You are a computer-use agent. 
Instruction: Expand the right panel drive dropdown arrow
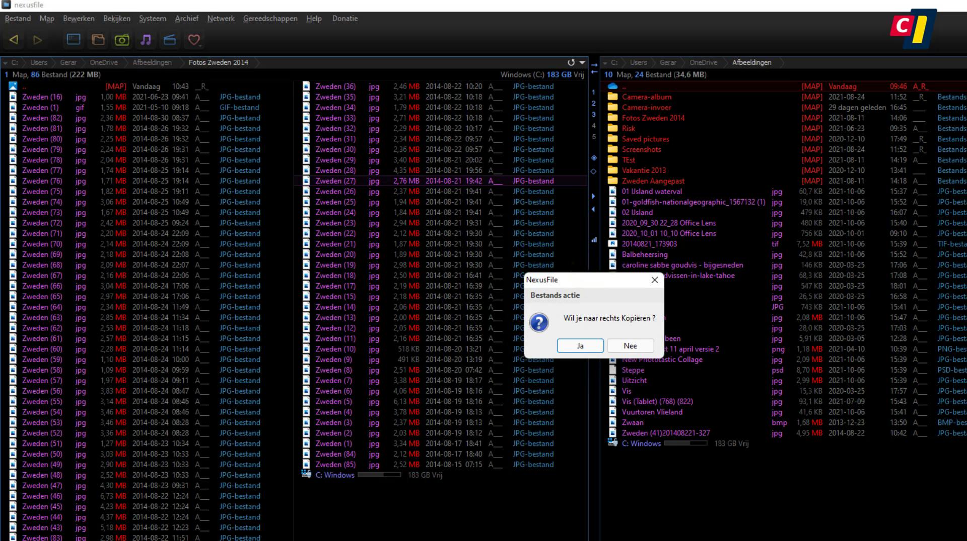point(605,63)
